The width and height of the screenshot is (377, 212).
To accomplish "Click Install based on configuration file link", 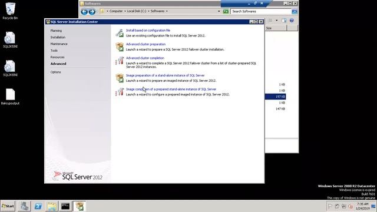I will tap(148, 30).
